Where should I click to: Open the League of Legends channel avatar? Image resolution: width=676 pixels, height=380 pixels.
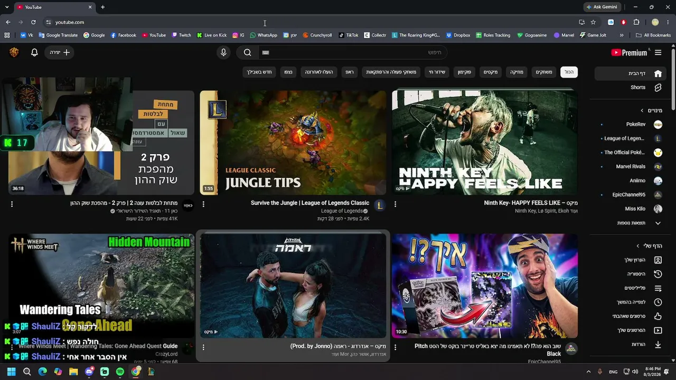click(379, 205)
